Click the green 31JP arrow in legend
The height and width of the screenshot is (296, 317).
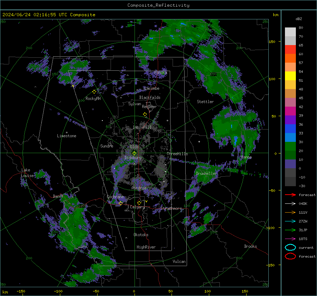(290, 230)
